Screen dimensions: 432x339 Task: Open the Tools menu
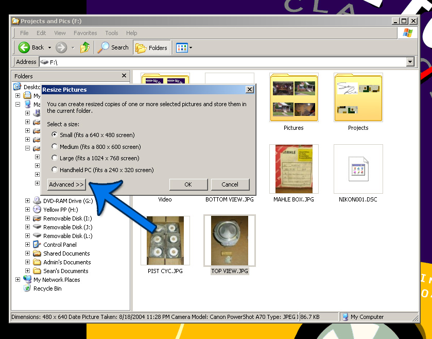coord(112,33)
